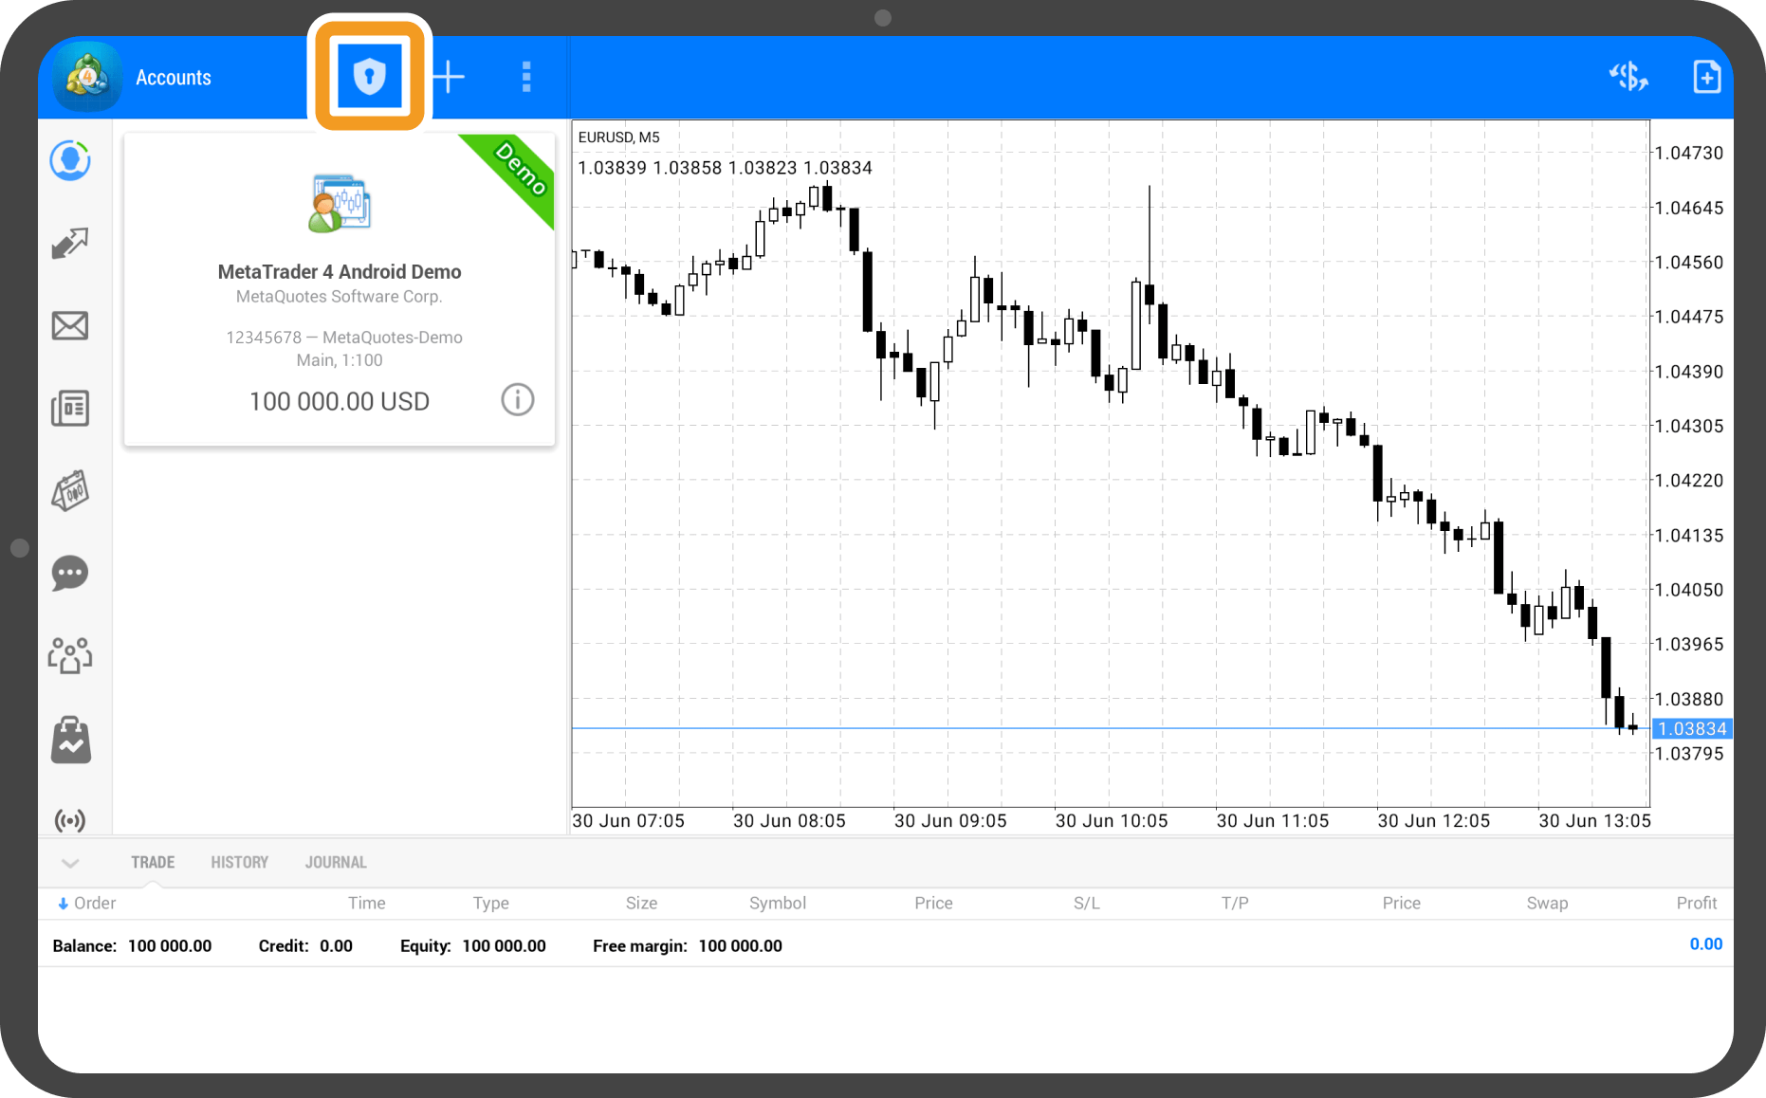
Task: Click the new order document icon
Action: click(x=1706, y=77)
